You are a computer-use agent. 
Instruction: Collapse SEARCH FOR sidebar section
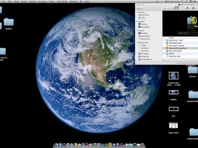(137, 43)
